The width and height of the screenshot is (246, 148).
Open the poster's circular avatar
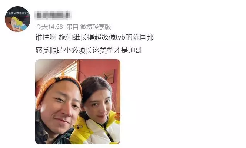click(x=17, y=19)
